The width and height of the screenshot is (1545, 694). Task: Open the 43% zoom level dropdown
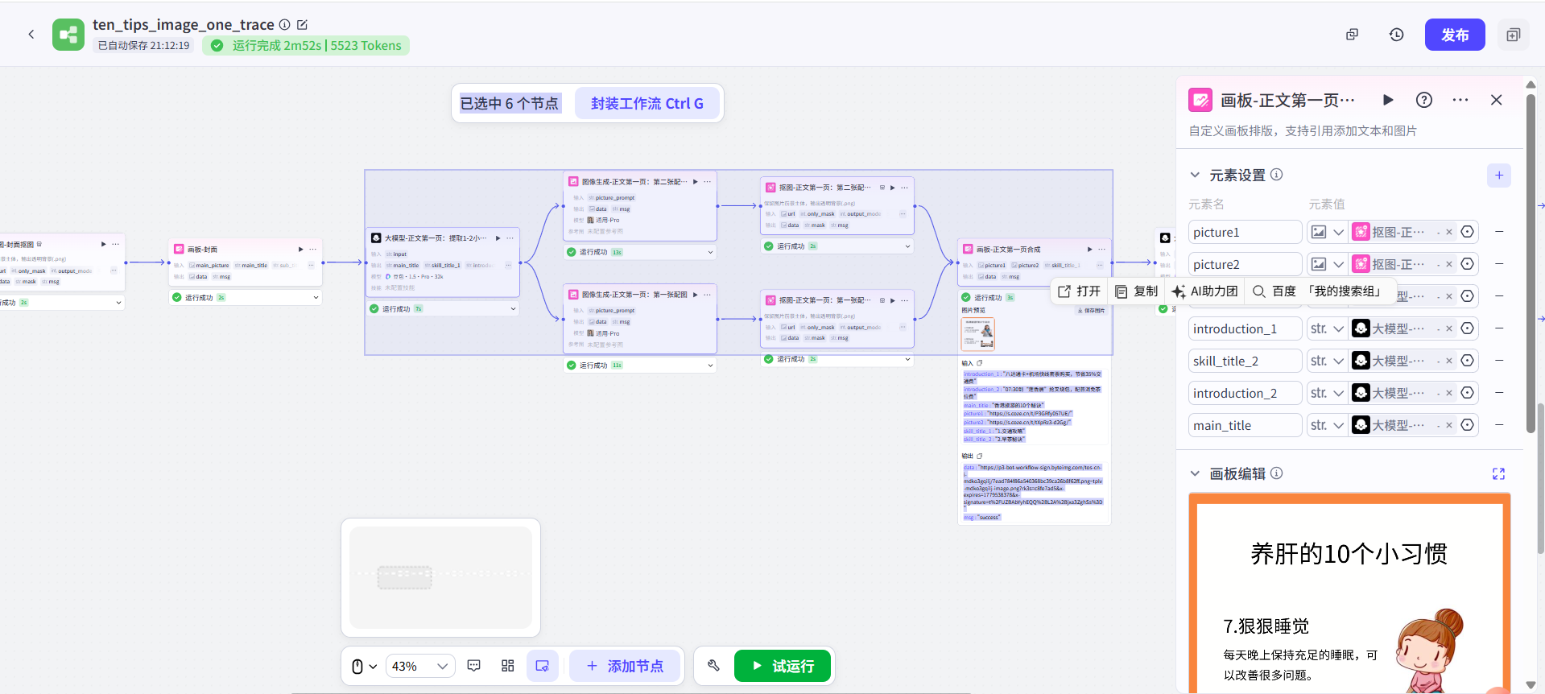click(420, 667)
